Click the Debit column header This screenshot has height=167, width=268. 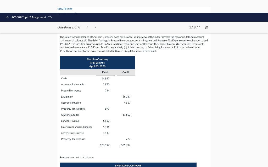[105, 72]
